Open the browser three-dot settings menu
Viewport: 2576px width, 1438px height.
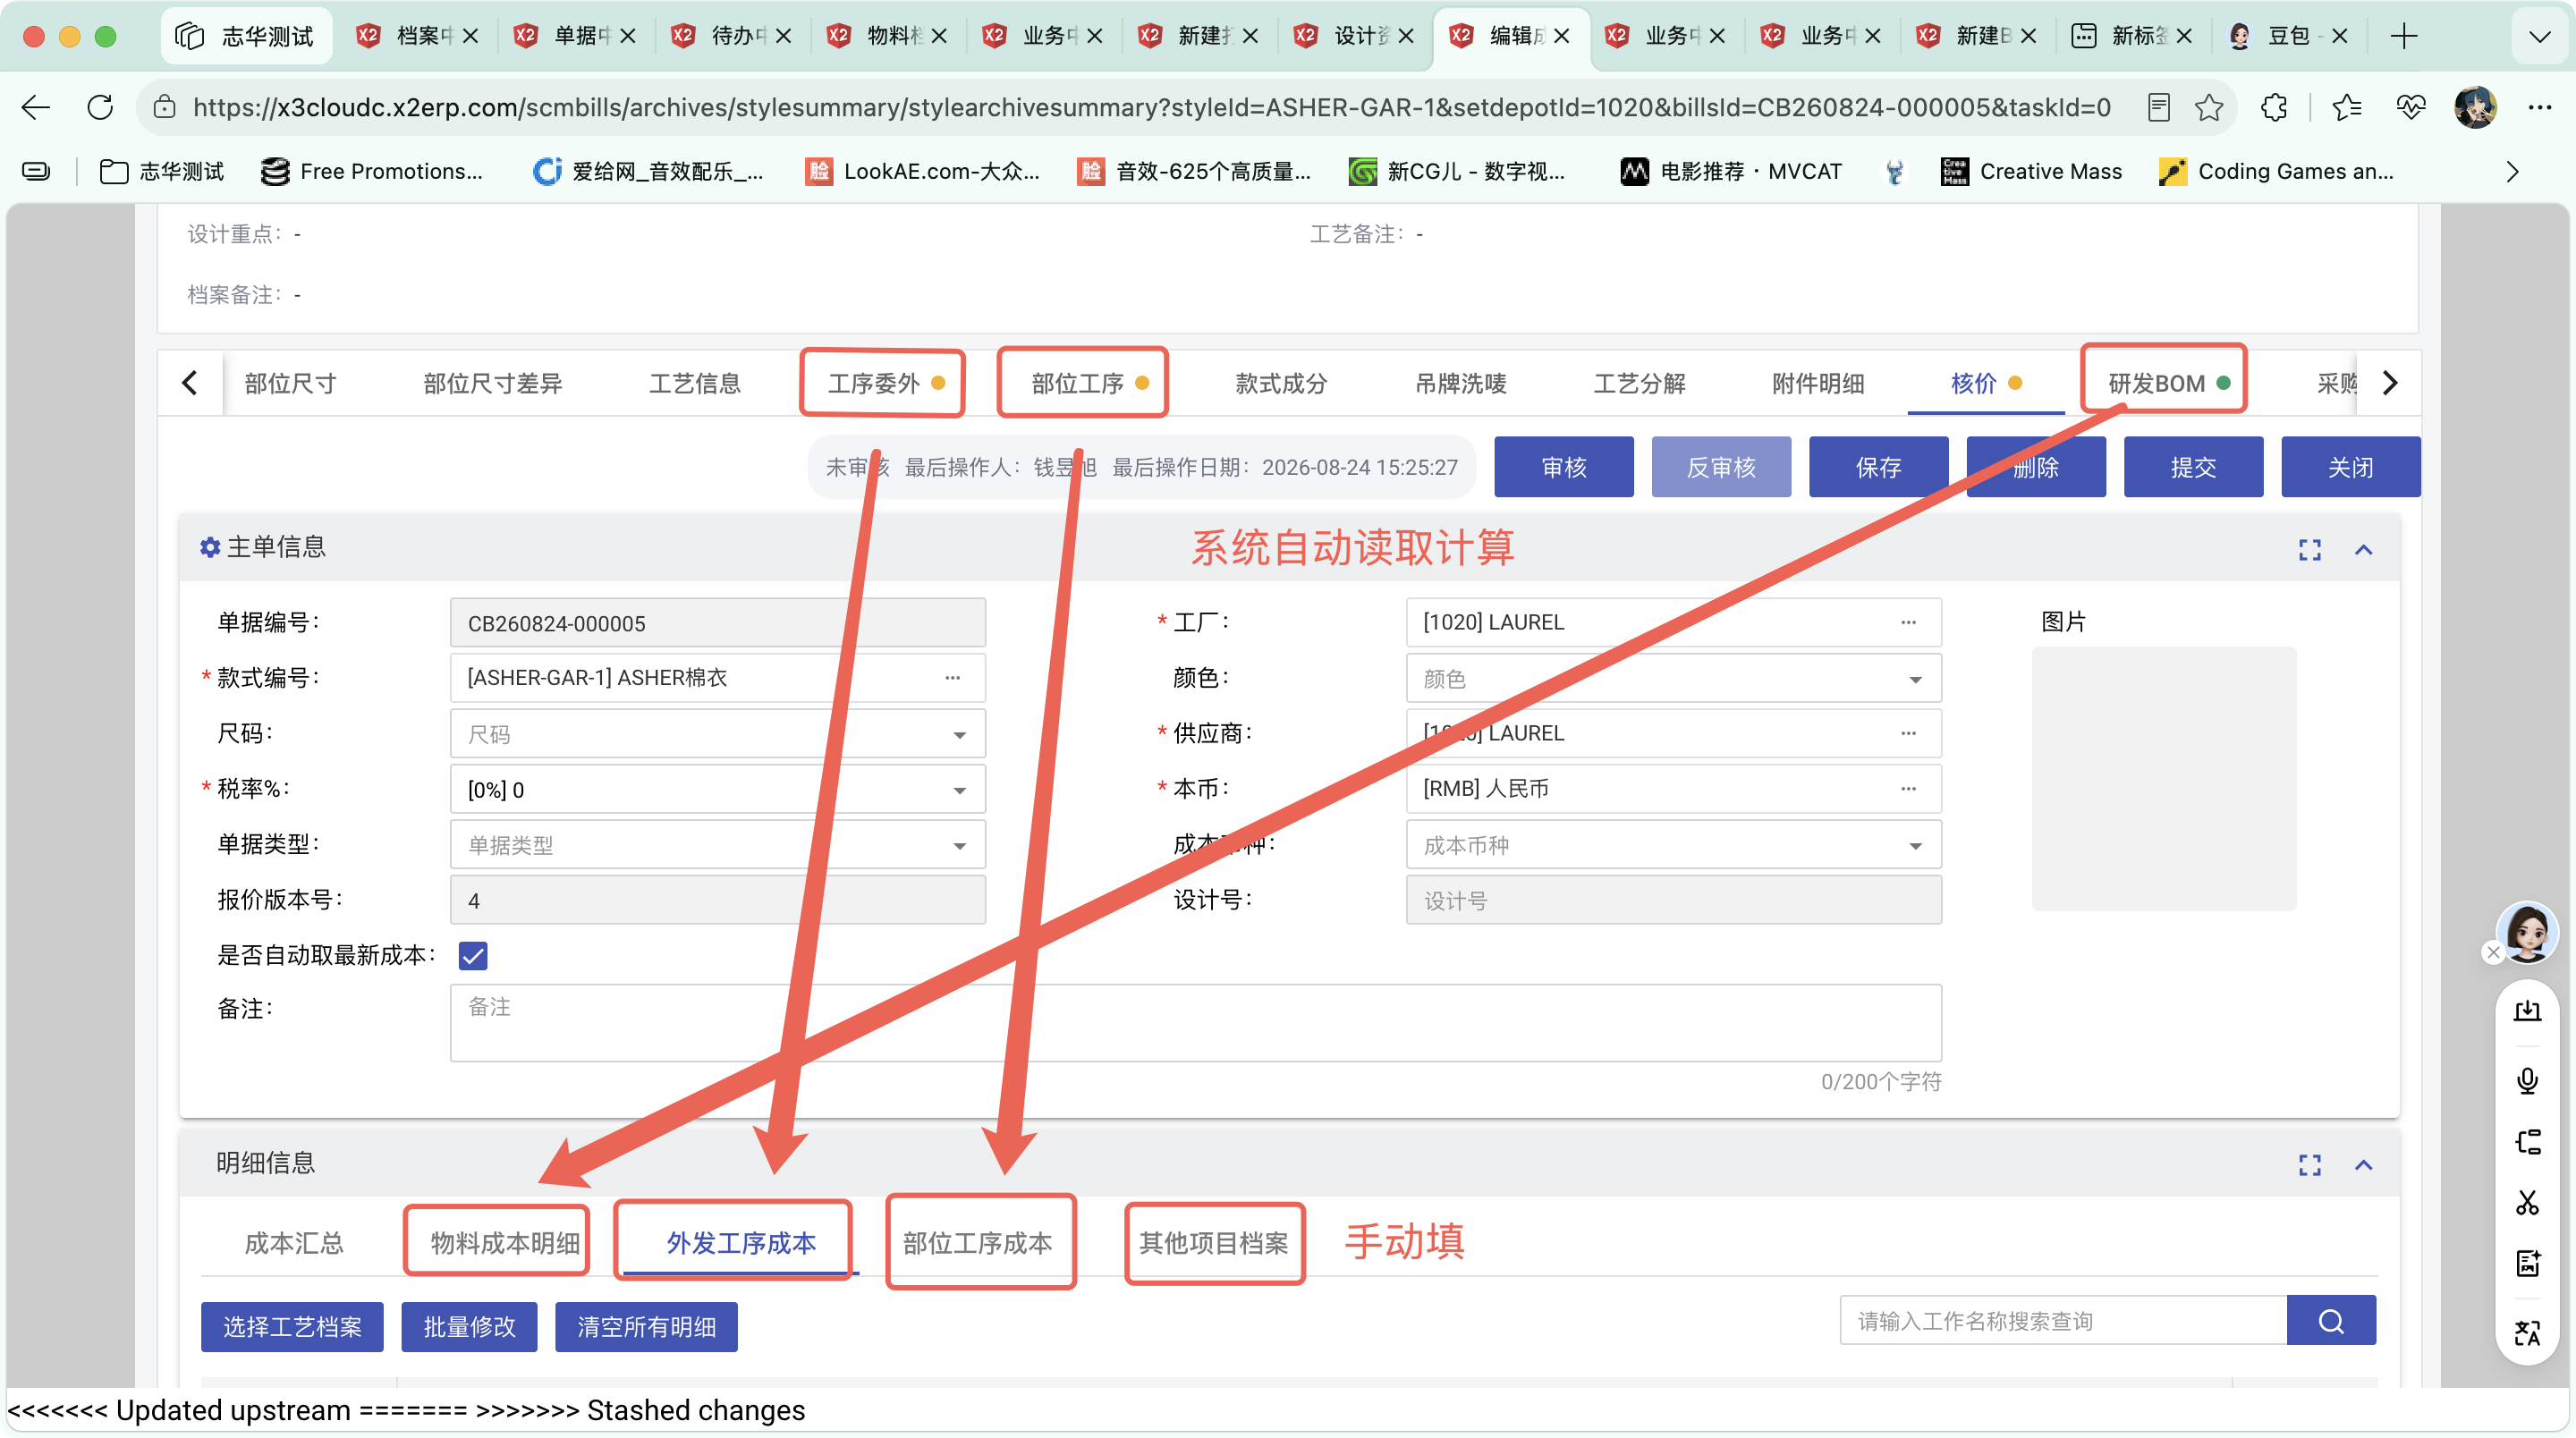2539,107
